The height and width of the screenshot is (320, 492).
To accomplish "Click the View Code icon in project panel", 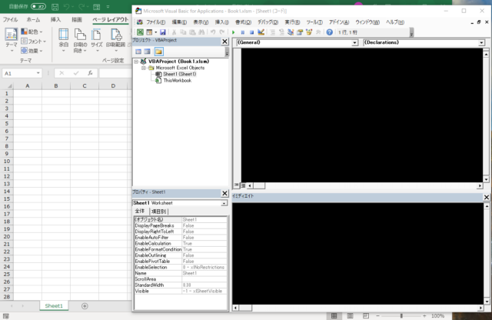I will [x=138, y=51].
